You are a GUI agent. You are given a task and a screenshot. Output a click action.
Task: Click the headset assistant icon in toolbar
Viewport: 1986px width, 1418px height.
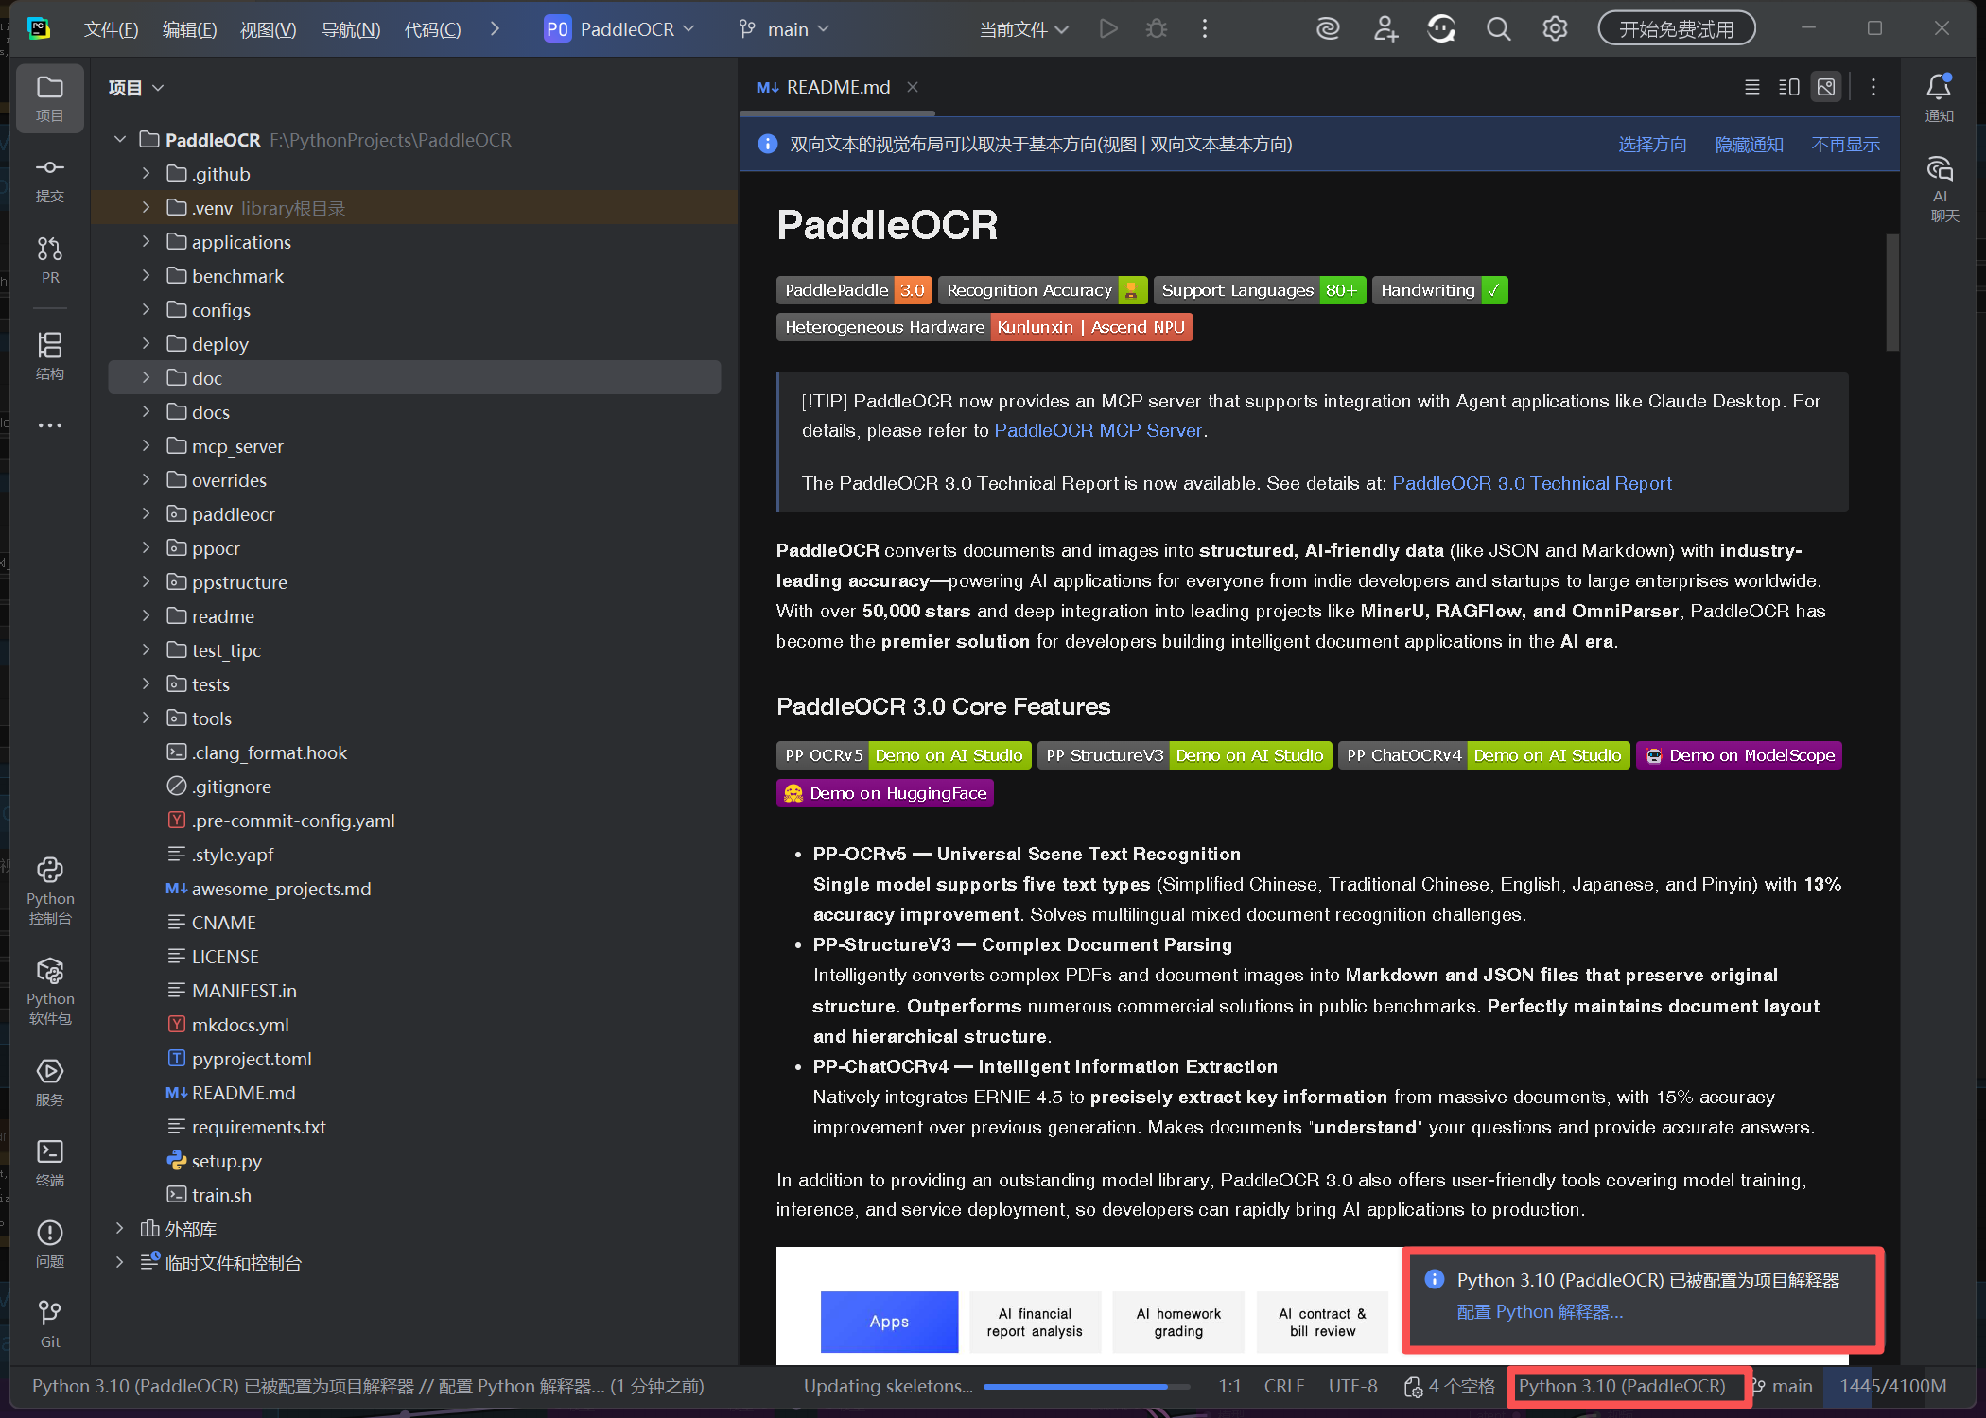coord(1441,29)
